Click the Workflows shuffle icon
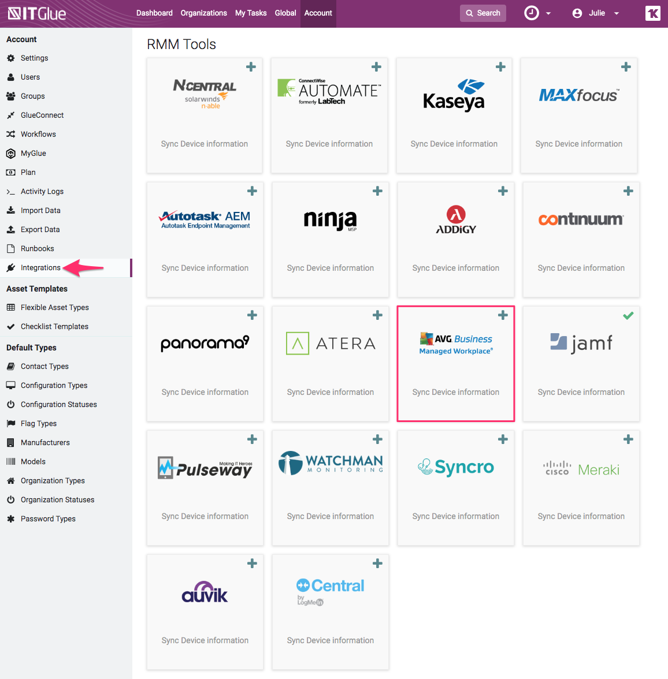 coord(11,134)
